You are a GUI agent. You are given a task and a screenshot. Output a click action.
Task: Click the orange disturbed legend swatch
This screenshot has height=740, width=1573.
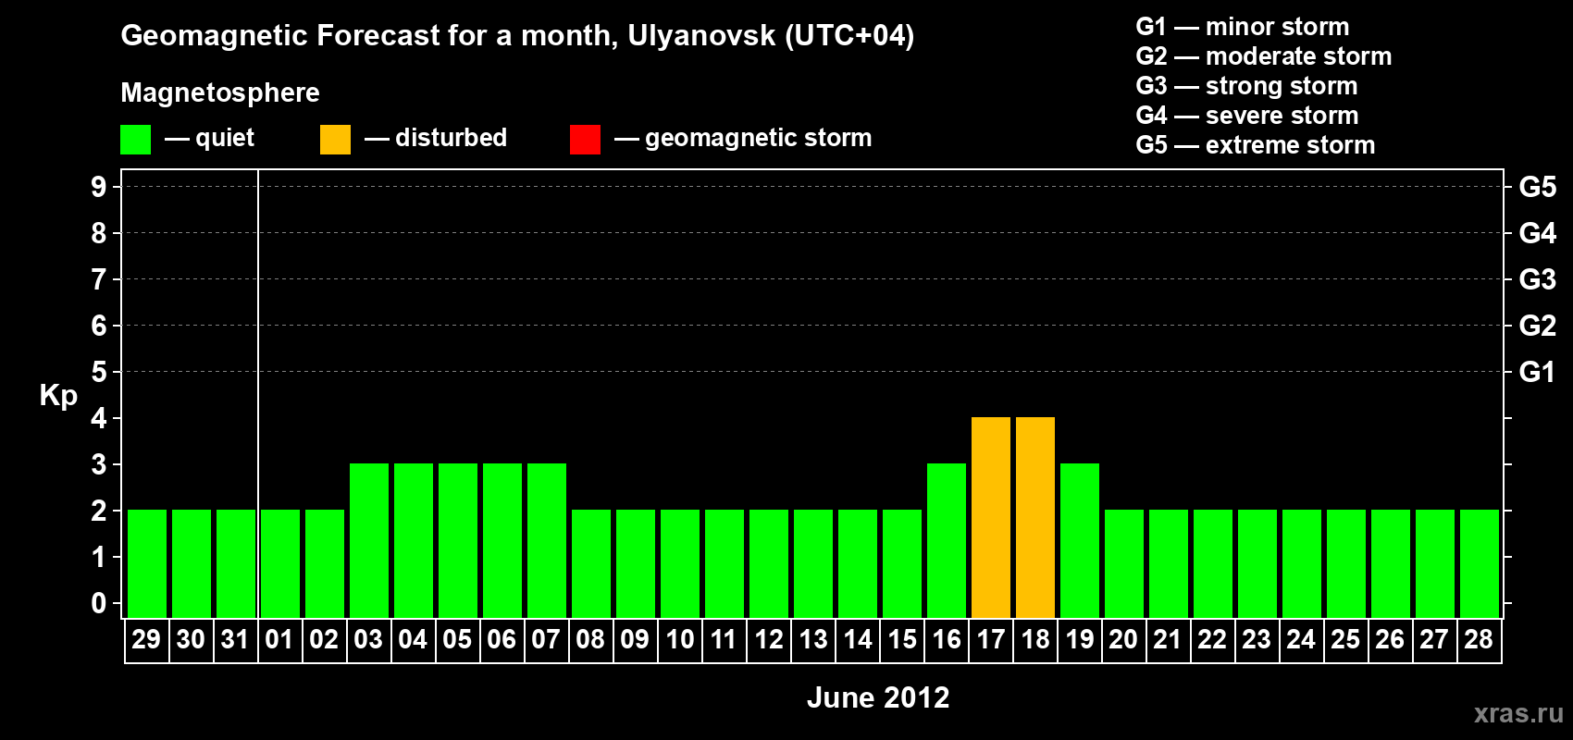335,140
